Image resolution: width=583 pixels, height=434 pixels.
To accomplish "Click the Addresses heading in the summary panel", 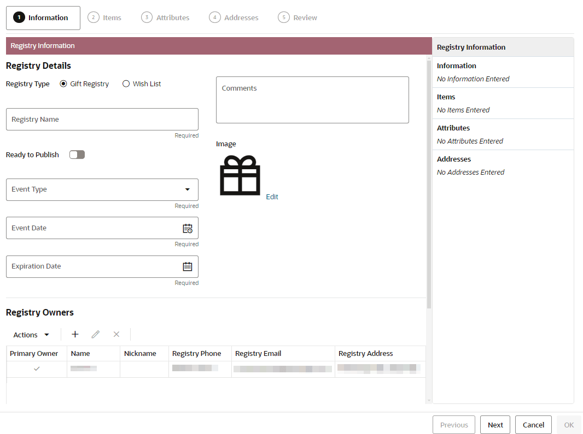I will (x=453, y=159).
